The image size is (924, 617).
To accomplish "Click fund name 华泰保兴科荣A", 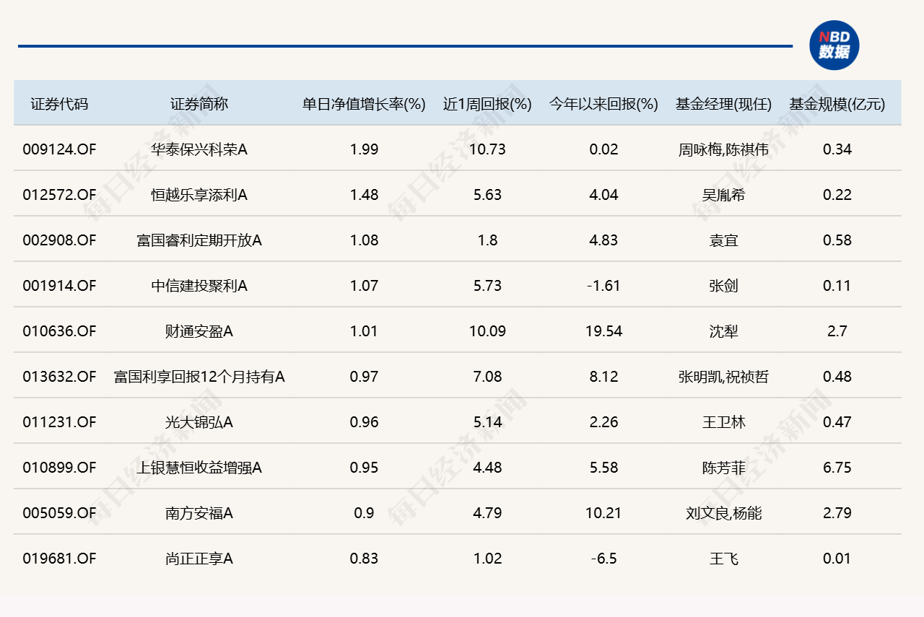I will point(199,149).
